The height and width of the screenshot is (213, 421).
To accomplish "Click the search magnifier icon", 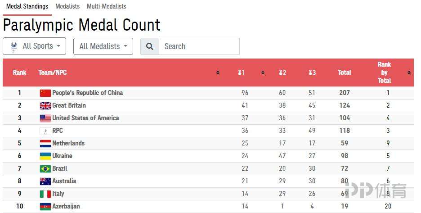I will [149, 46].
